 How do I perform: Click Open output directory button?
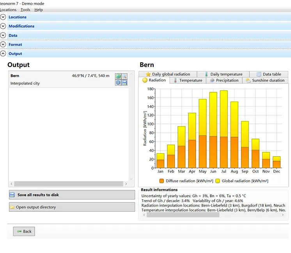[x=72, y=207]
